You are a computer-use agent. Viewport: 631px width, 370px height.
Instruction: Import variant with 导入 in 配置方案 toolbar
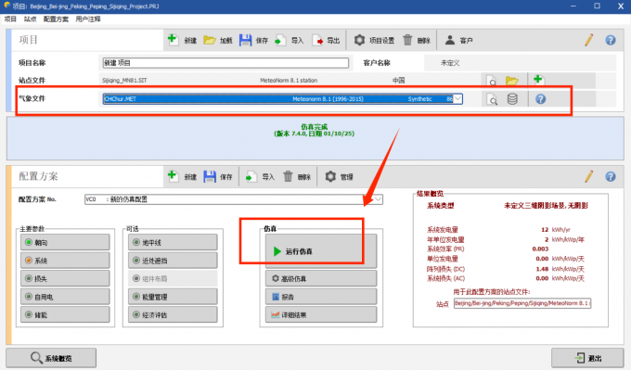(x=260, y=176)
